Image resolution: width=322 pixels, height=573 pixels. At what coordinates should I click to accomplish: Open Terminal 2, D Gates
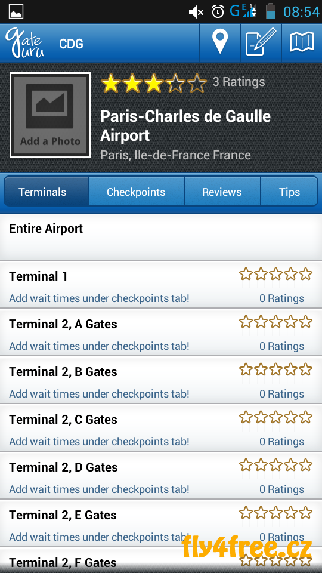[x=161, y=476]
